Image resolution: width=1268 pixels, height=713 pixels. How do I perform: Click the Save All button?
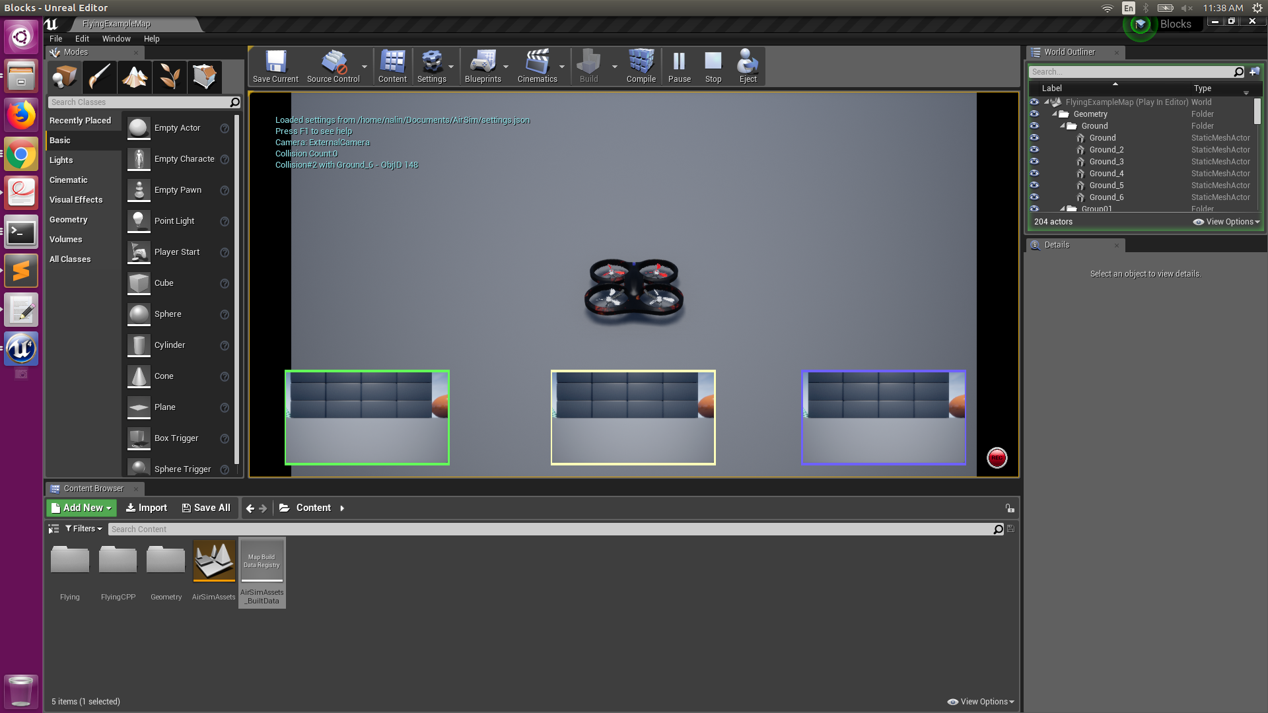[x=206, y=508]
